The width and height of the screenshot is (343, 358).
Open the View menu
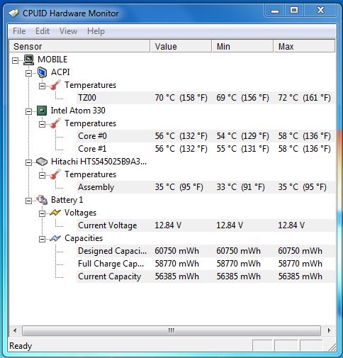click(68, 31)
